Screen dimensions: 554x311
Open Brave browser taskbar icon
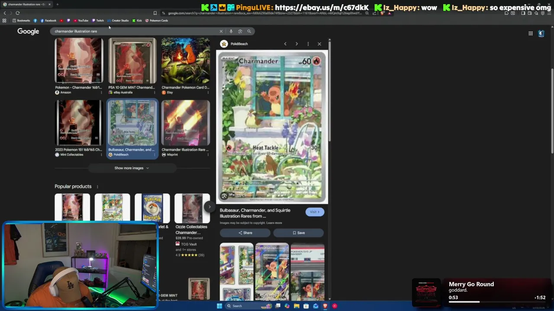click(325, 306)
